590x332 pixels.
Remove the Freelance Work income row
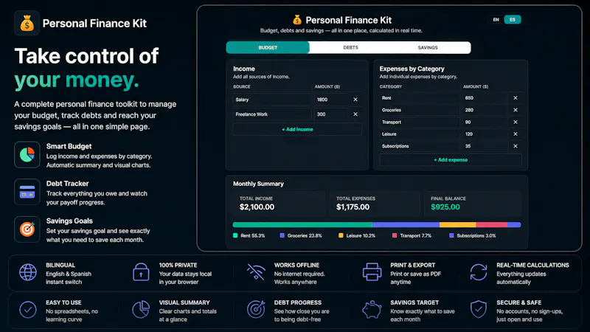355,114
